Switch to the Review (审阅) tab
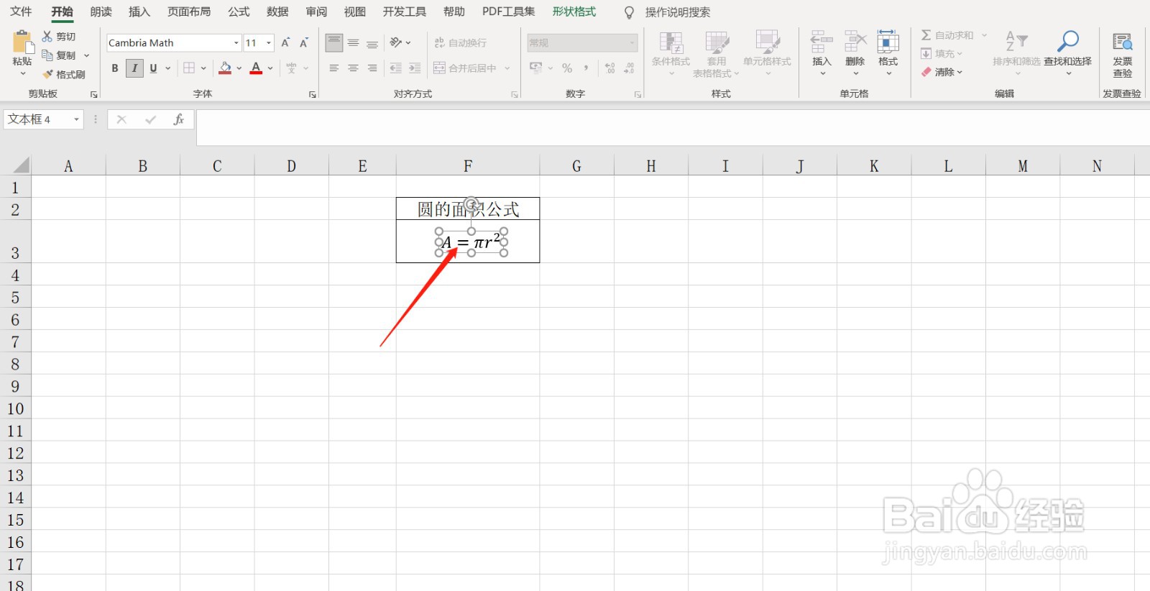1150x591 pixels. pos(316,12)
